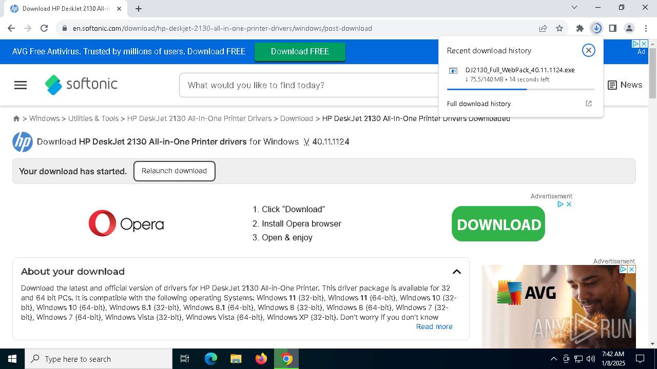
Task: Click the Chrome taskbar icon
Action: point(286,359)
